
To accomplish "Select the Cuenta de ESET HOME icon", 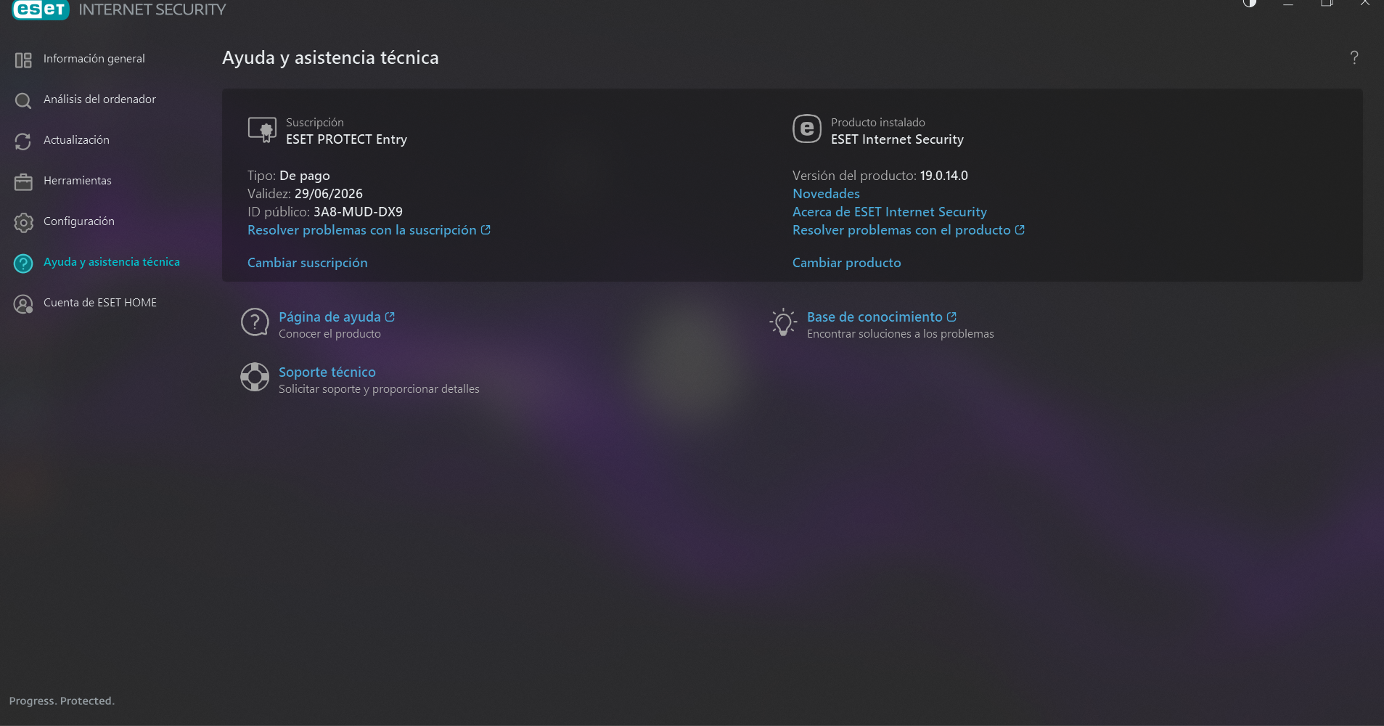I will coord(23,303).
